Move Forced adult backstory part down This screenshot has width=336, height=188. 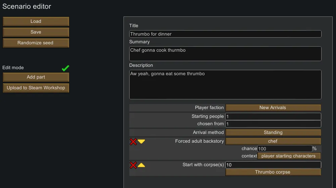(141, 141)
